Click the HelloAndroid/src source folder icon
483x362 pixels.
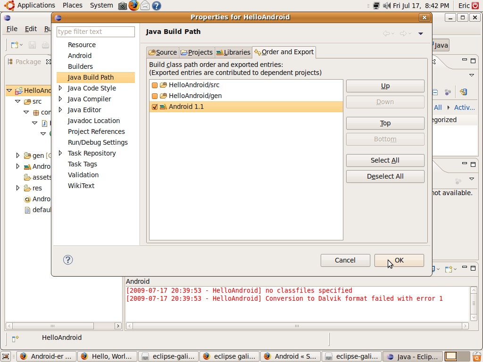(x=163, y=85)
